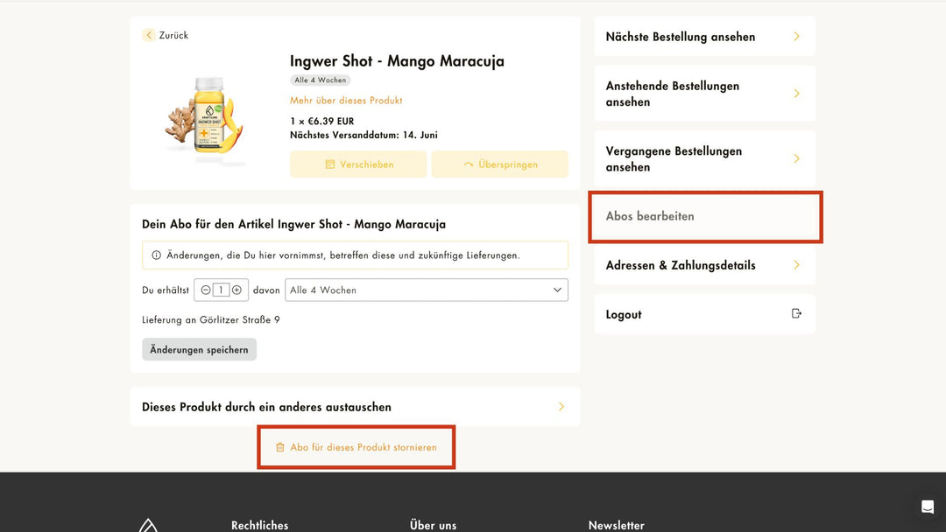Click the quantity input field showing 1
Viewport: 946px width, 532px height.
point(221,290)
